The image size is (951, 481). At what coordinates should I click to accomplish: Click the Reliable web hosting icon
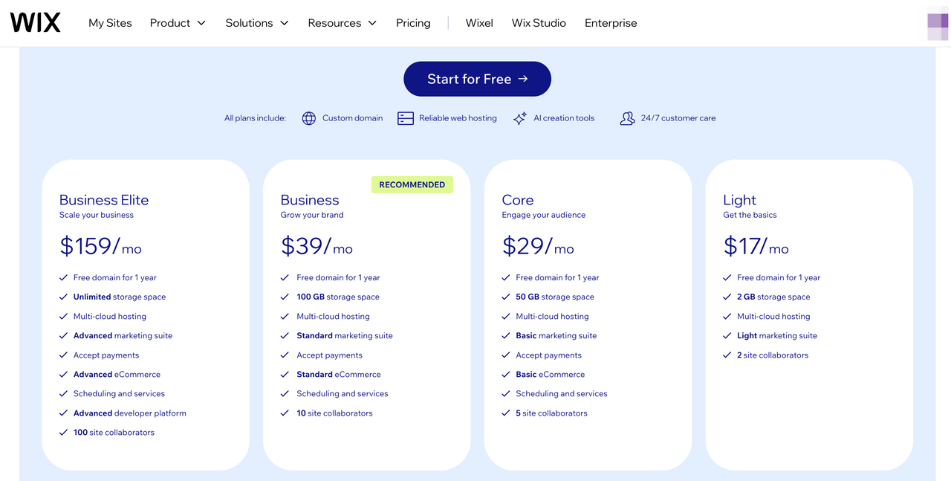click(406, 117)
